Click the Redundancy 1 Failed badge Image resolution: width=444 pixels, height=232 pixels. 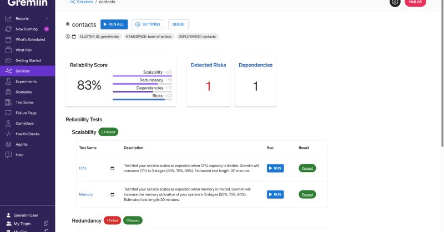coord(113,220)
